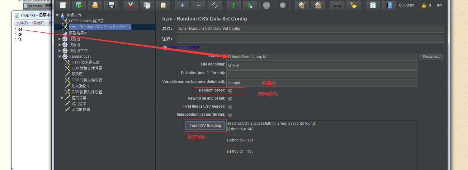Click the 140 line in shop.txt Notepad

[19, 40]
